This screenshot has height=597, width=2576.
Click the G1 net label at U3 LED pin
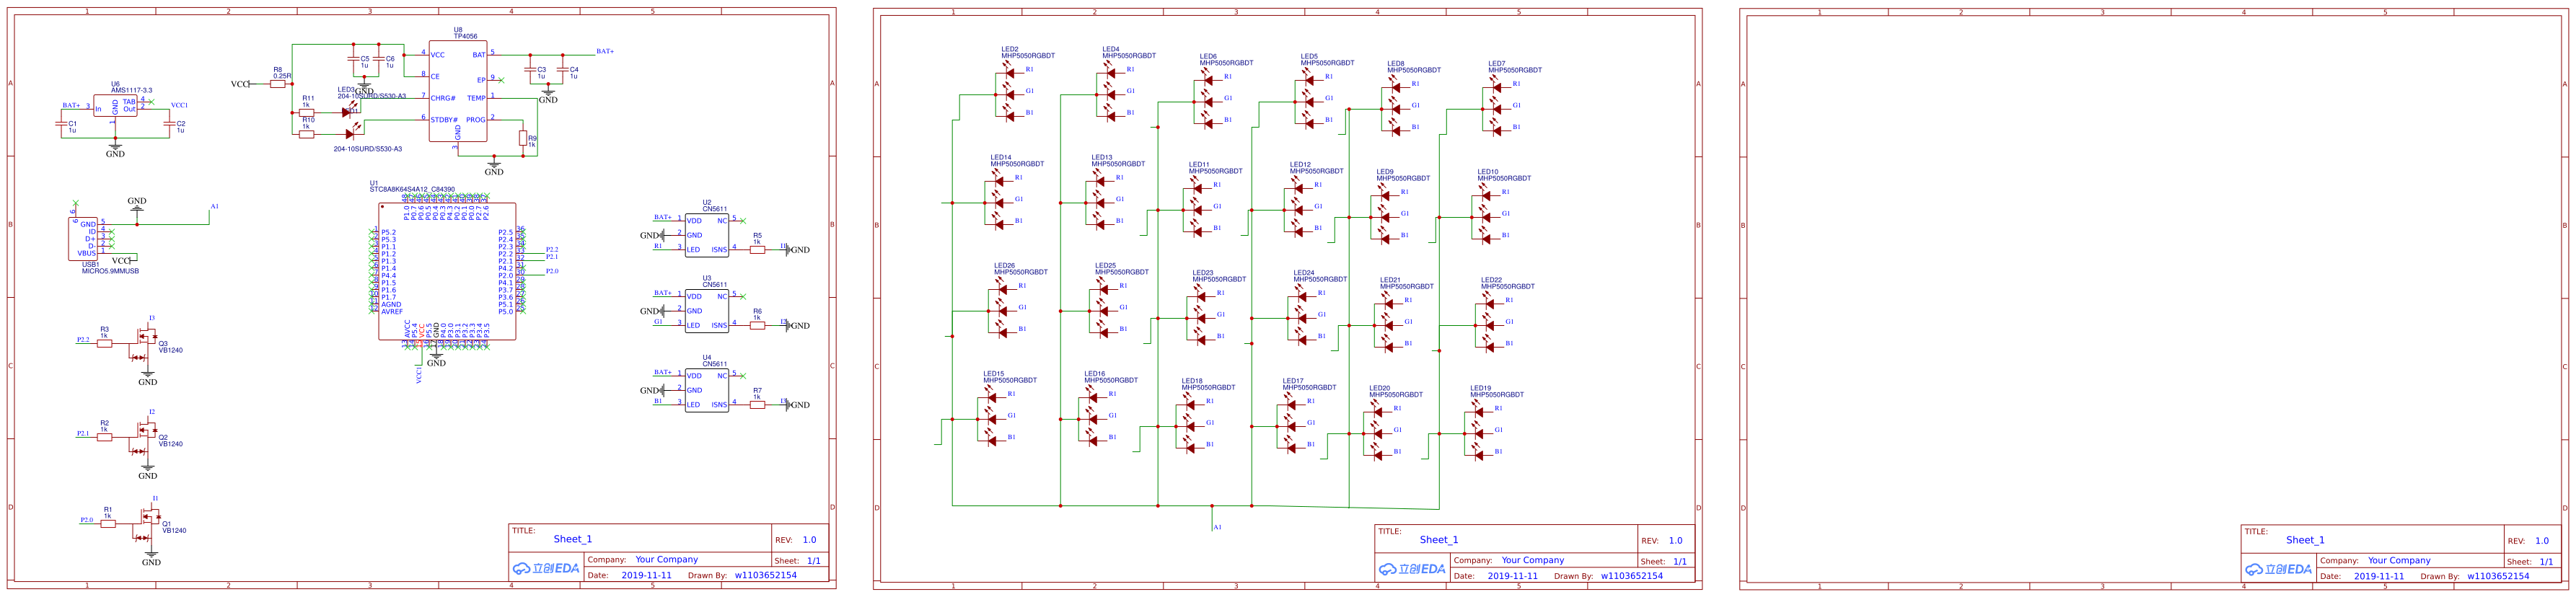(x=658, y=322)
